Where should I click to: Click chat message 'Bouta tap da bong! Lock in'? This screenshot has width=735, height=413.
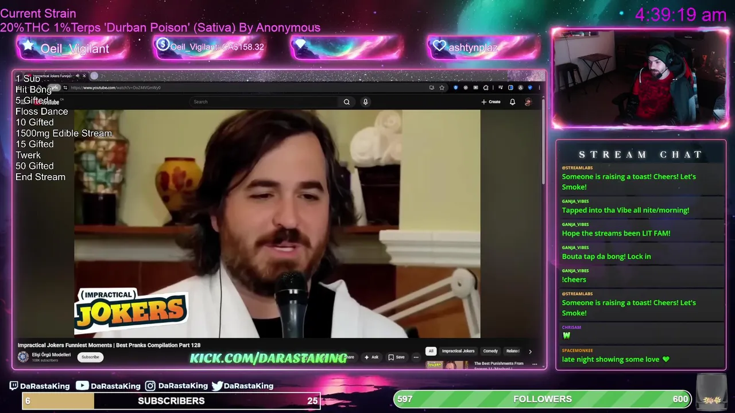tap(606, 256)
